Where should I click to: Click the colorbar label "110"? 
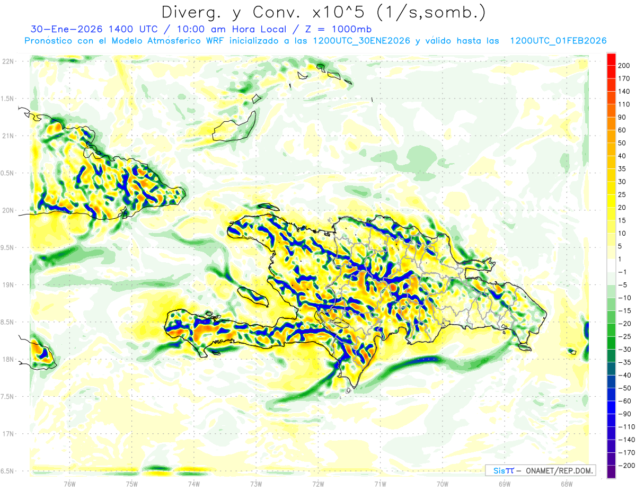coord(624,104)
